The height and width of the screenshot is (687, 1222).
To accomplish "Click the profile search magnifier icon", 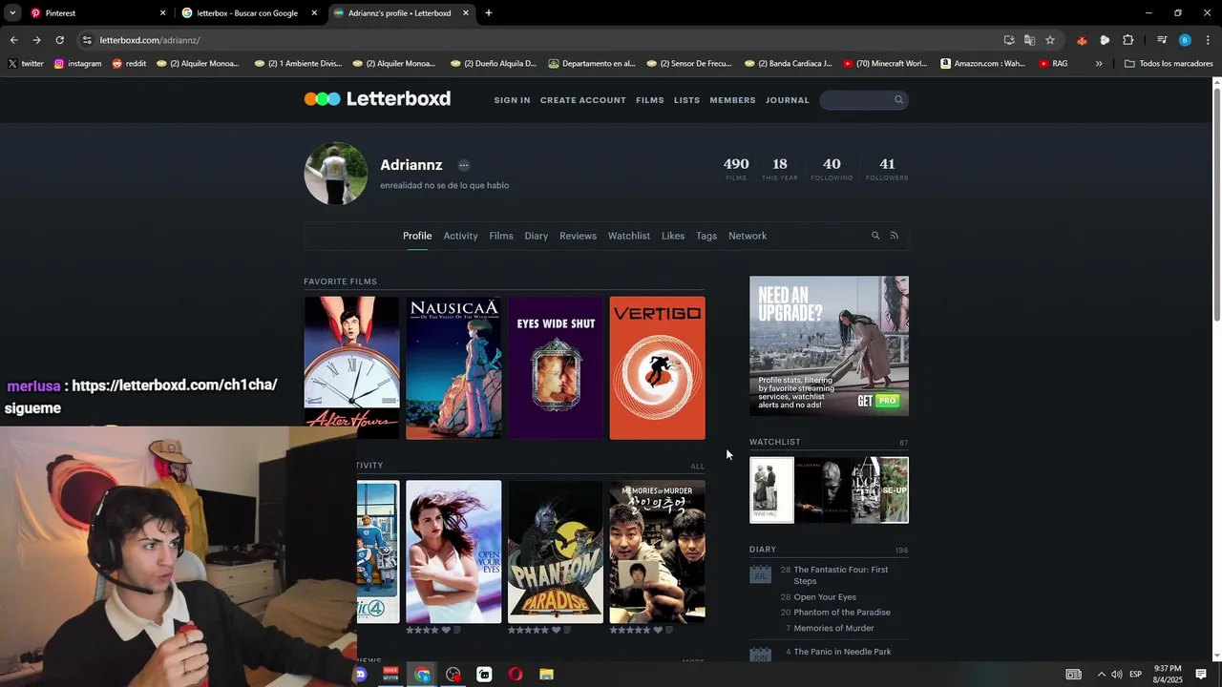I will [x=875, y=236].
